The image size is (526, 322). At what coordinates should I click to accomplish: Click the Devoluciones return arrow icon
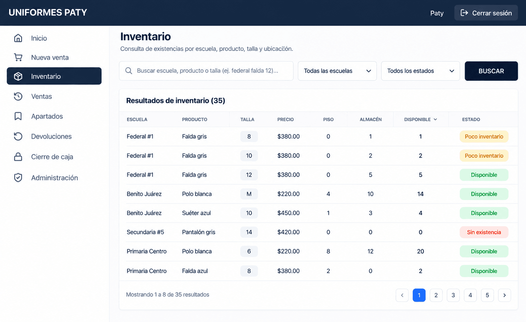click(x=18, y=136)
